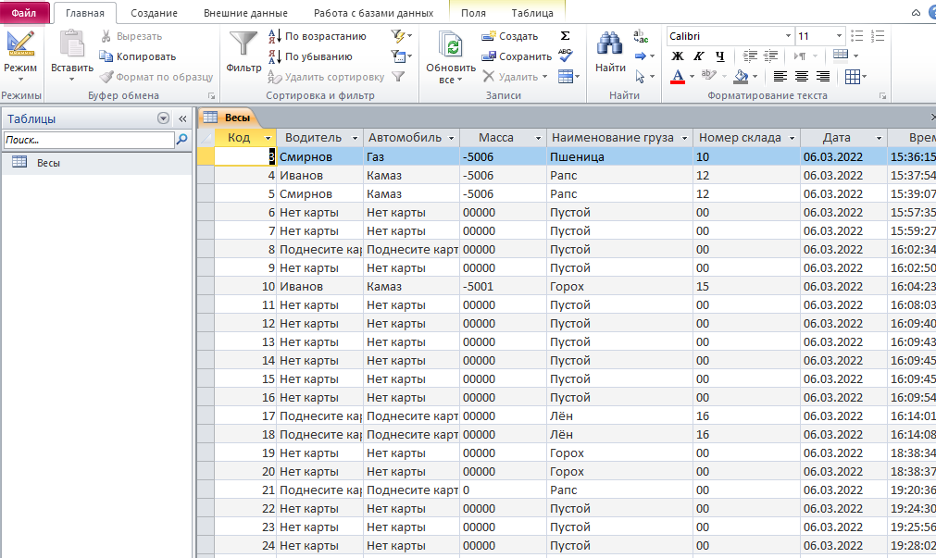Sort ascending with По возрастанию
Image resolution: width=936 pixels, height=558 pixels.
[x=317, y=36]
